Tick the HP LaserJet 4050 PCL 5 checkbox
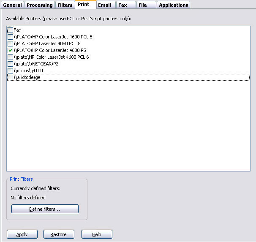Screen dimensions: 256x242 pos(11,44)
